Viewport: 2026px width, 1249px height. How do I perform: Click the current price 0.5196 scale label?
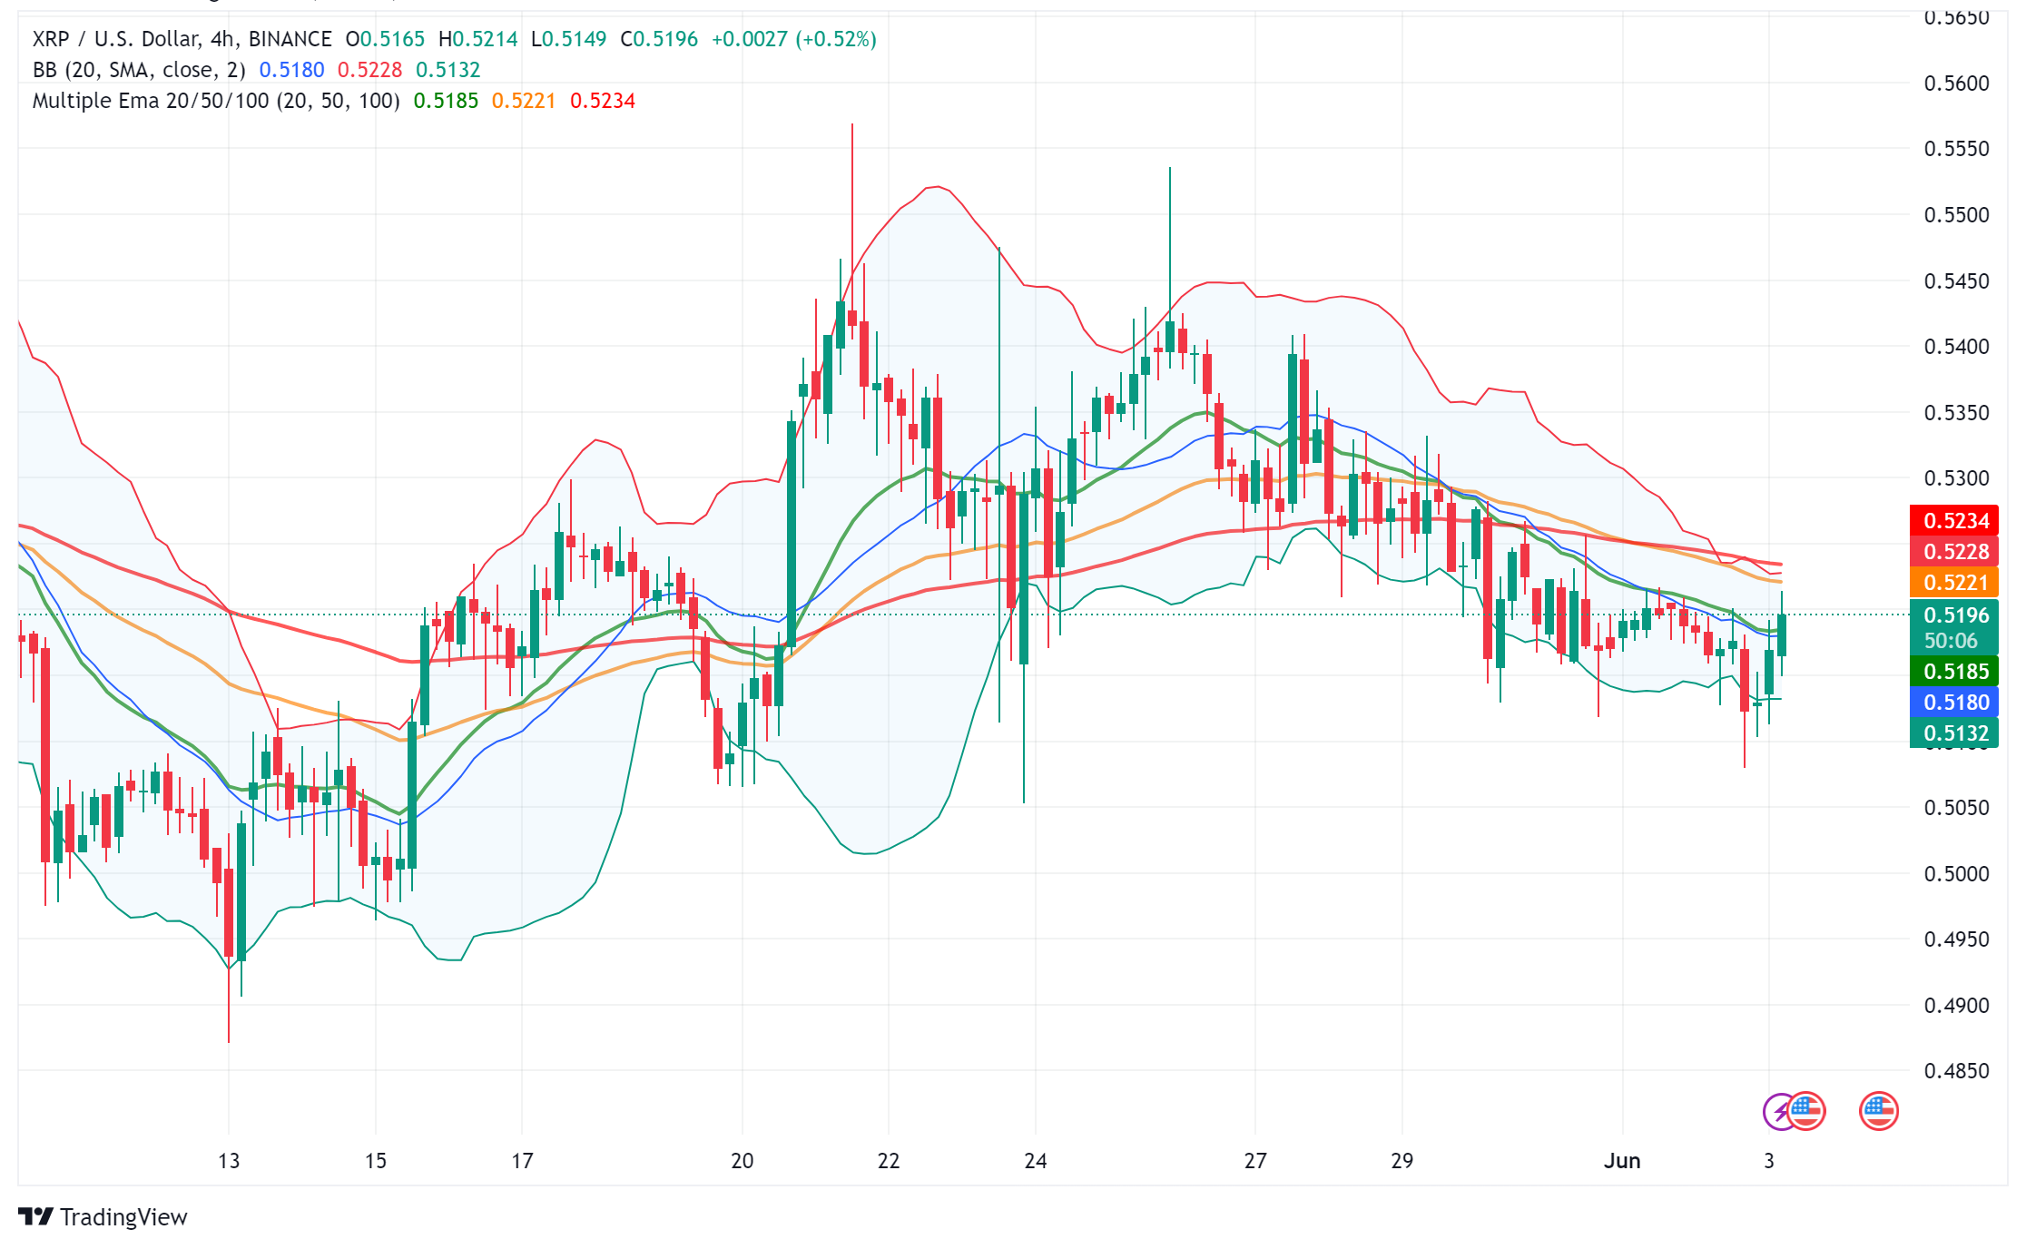point(1954,615)
